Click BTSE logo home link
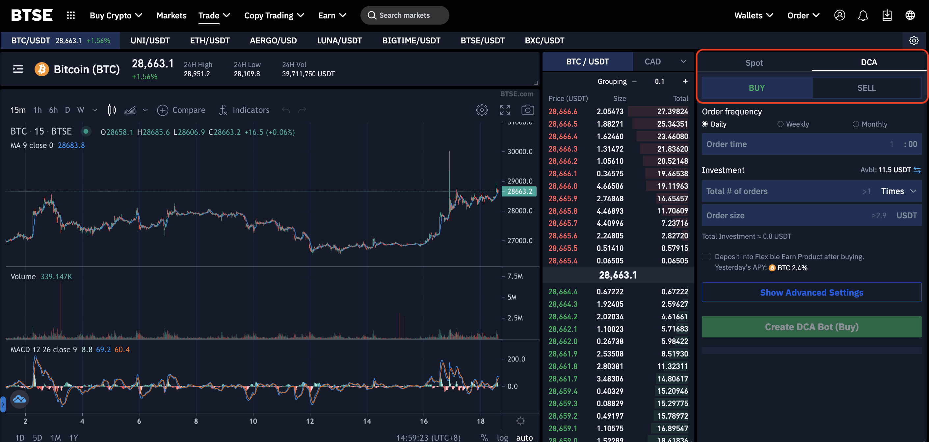This screenshot has height=442, width=929. 32,15
